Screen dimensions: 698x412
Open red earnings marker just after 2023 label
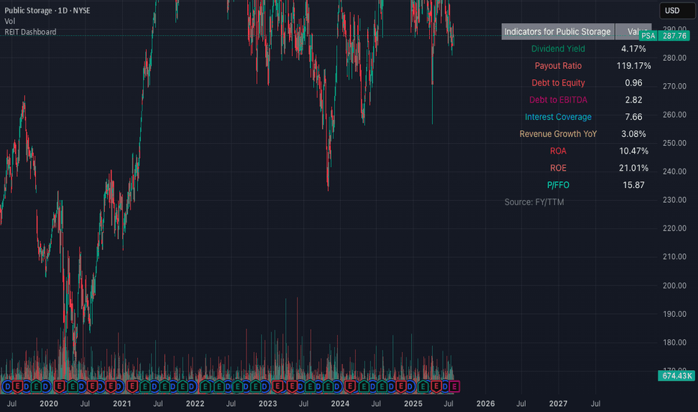pos(278,387)
